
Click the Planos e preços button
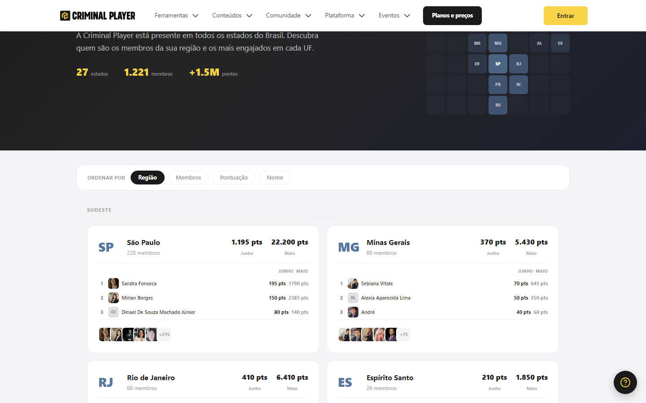click(x=452, y=16)
